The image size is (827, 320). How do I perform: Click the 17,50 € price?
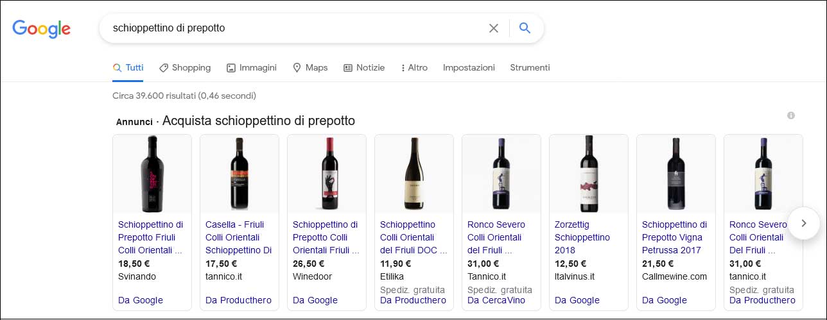pos(221,264)
